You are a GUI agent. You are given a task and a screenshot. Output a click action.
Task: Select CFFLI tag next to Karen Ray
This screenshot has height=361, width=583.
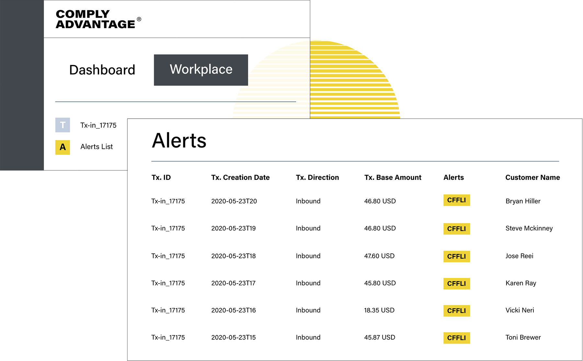click(456, 284)
